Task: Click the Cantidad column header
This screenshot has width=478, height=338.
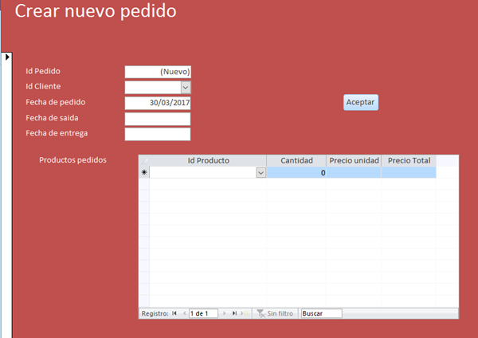Action: 296,161
